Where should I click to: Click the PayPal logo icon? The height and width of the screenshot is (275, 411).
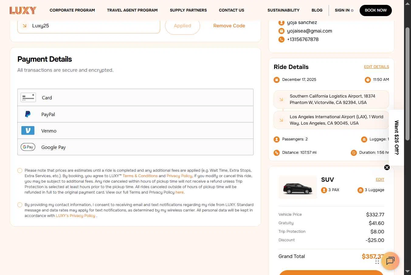click(28, 114)
